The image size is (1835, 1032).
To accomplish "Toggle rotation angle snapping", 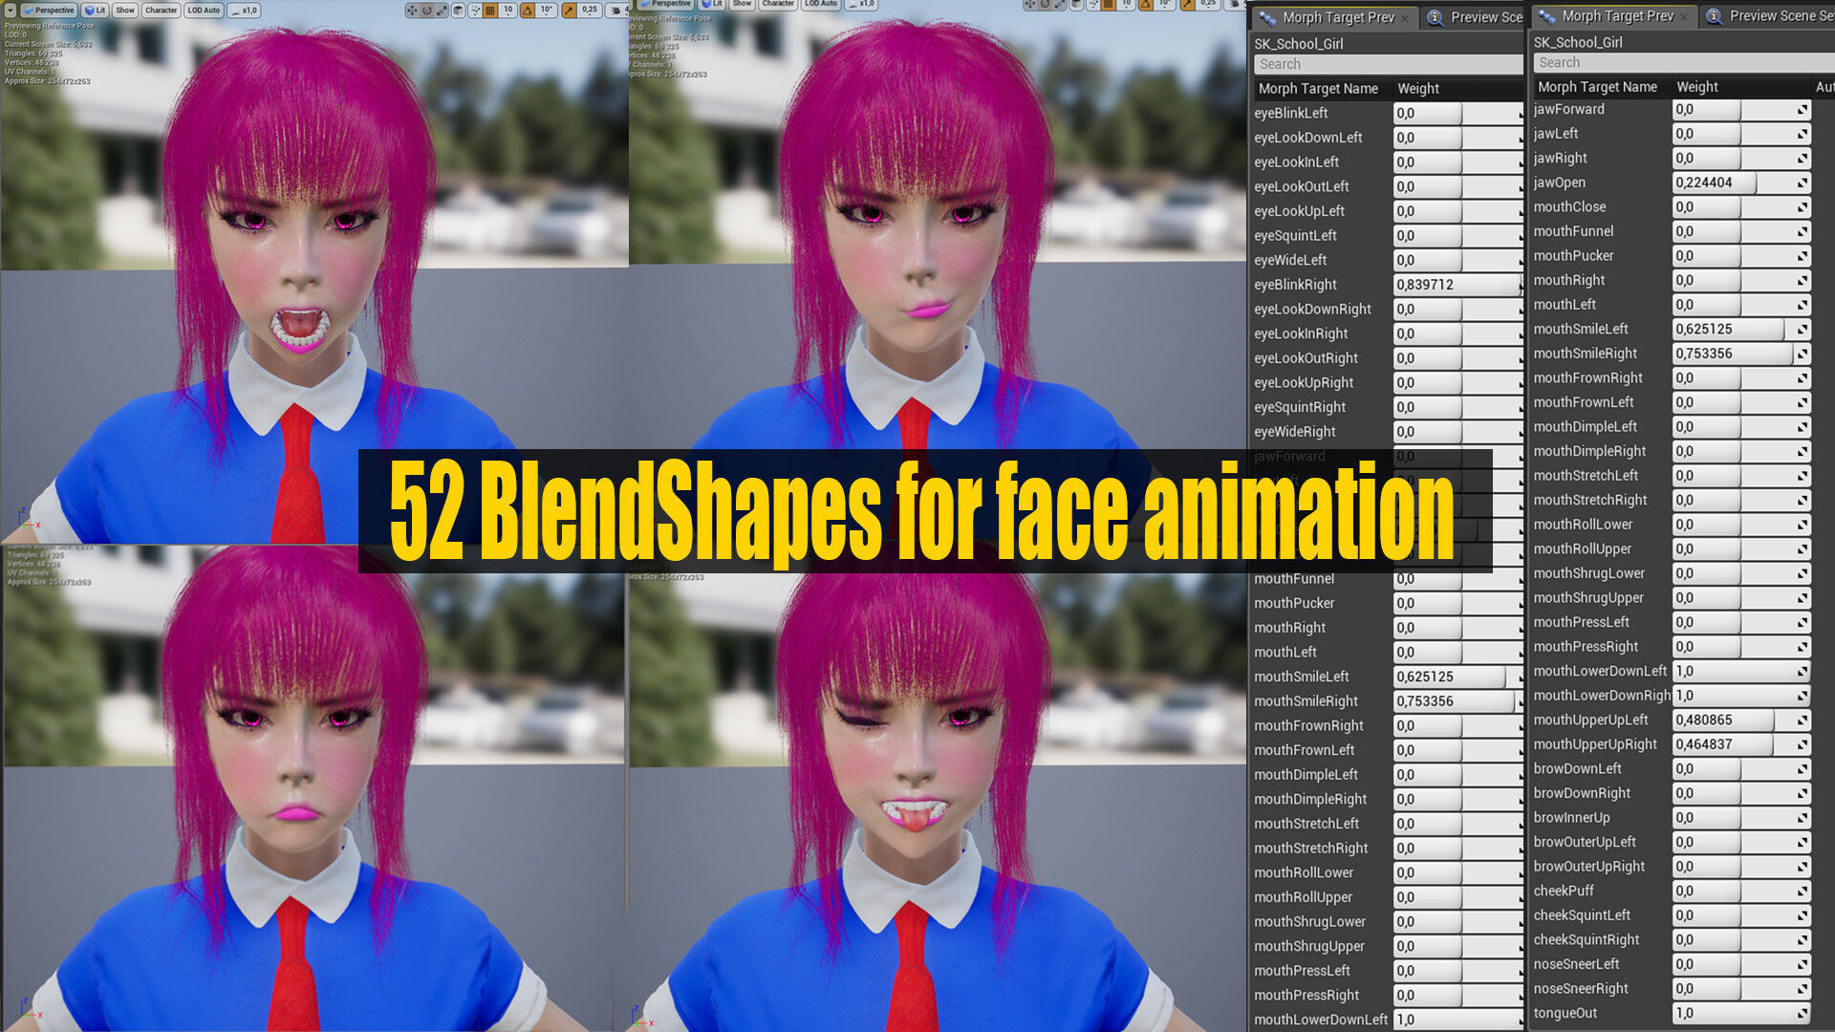I will (527, 11).
